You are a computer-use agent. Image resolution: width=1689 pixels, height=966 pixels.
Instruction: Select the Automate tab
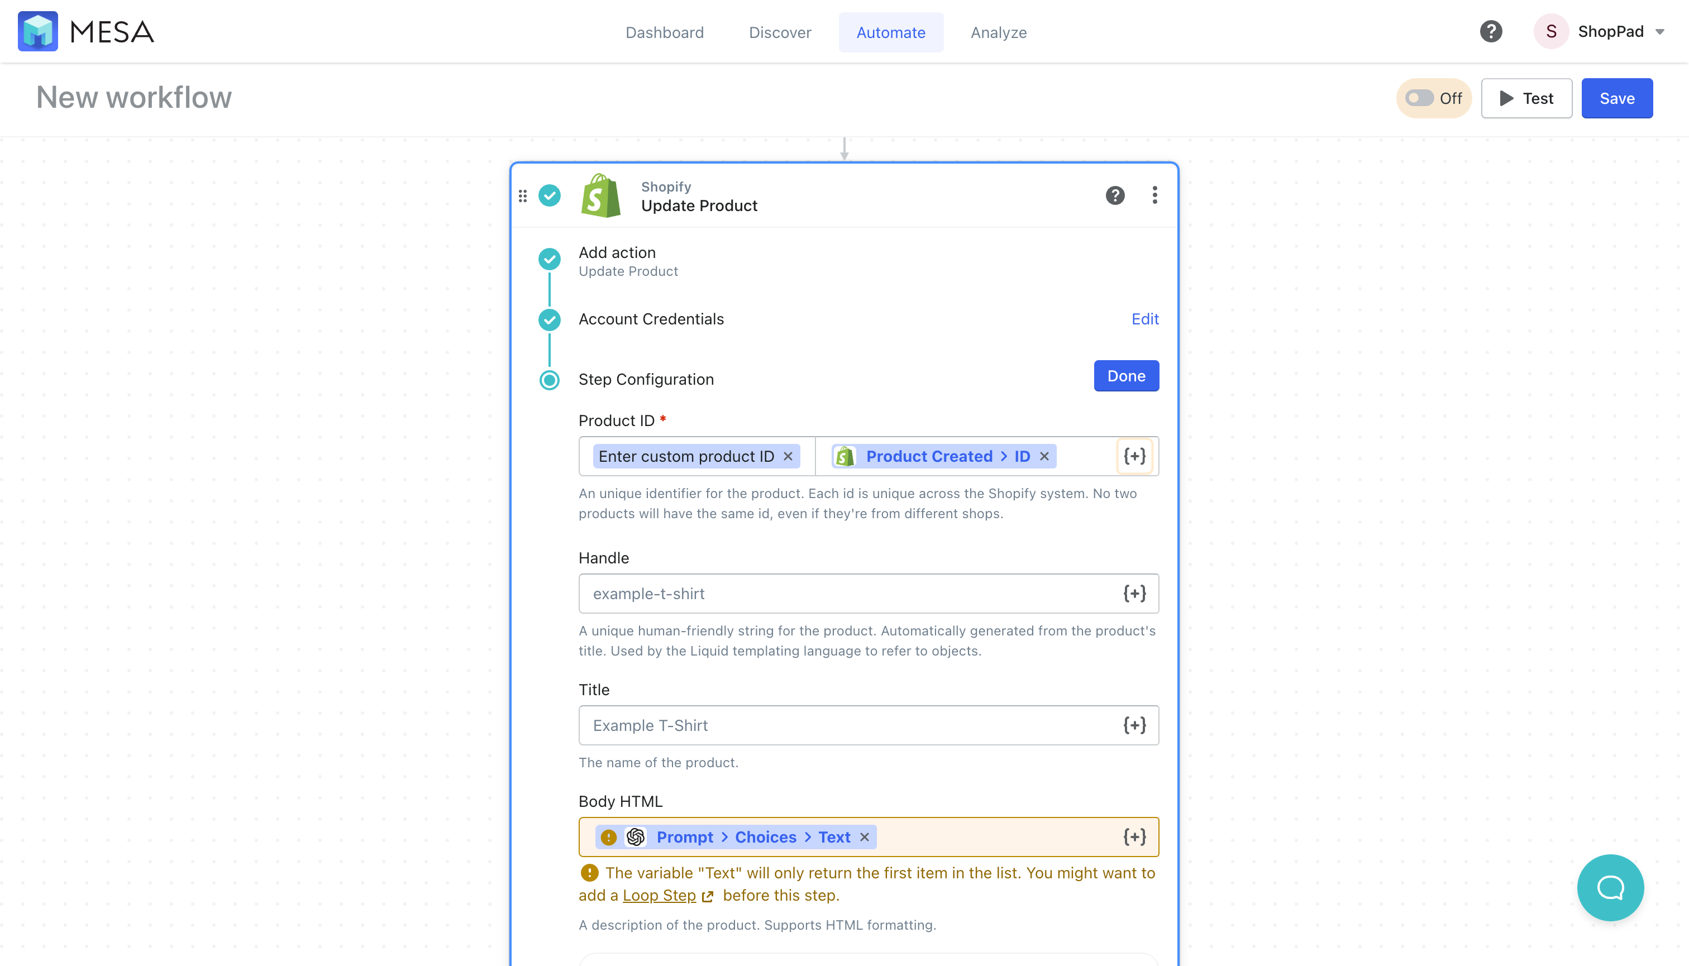point(891,32)
